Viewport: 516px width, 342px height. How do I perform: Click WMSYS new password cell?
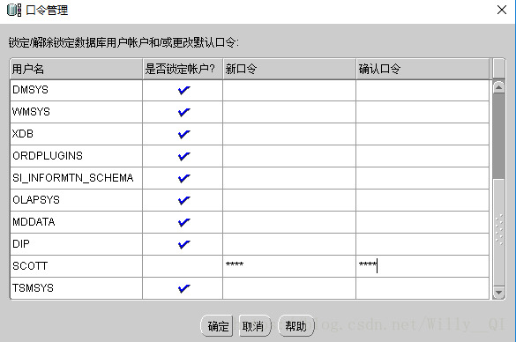(289, 112)
